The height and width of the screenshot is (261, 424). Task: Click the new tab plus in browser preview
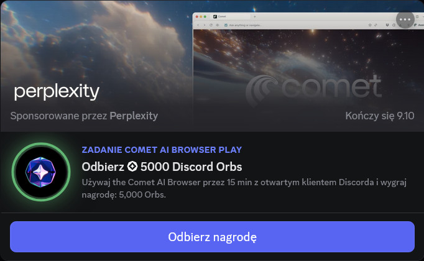254,17
